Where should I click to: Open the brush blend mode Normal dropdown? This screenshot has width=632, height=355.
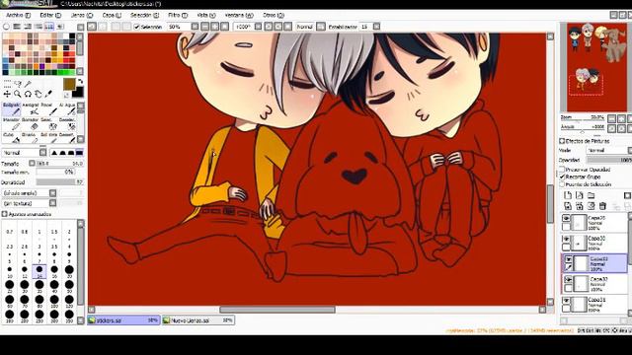click(42, 153)
